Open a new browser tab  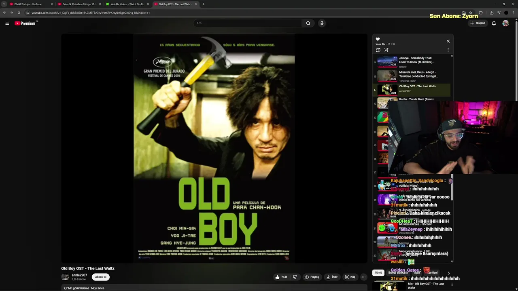(x=203, y=4)
